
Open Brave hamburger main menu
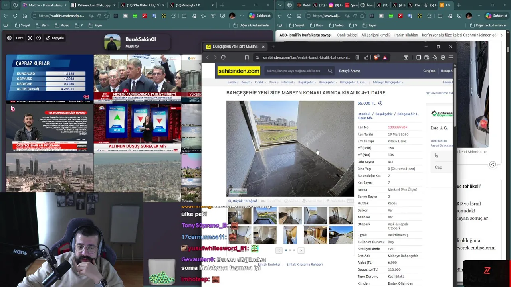pyautogui.click(x=451, y=57)
